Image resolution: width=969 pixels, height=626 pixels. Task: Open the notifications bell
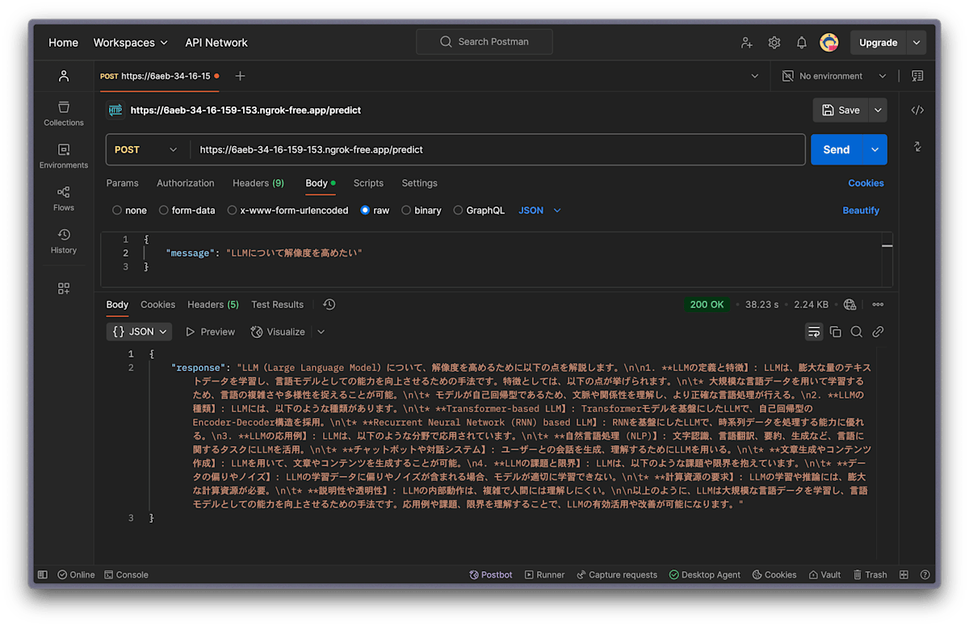point(802,43)
